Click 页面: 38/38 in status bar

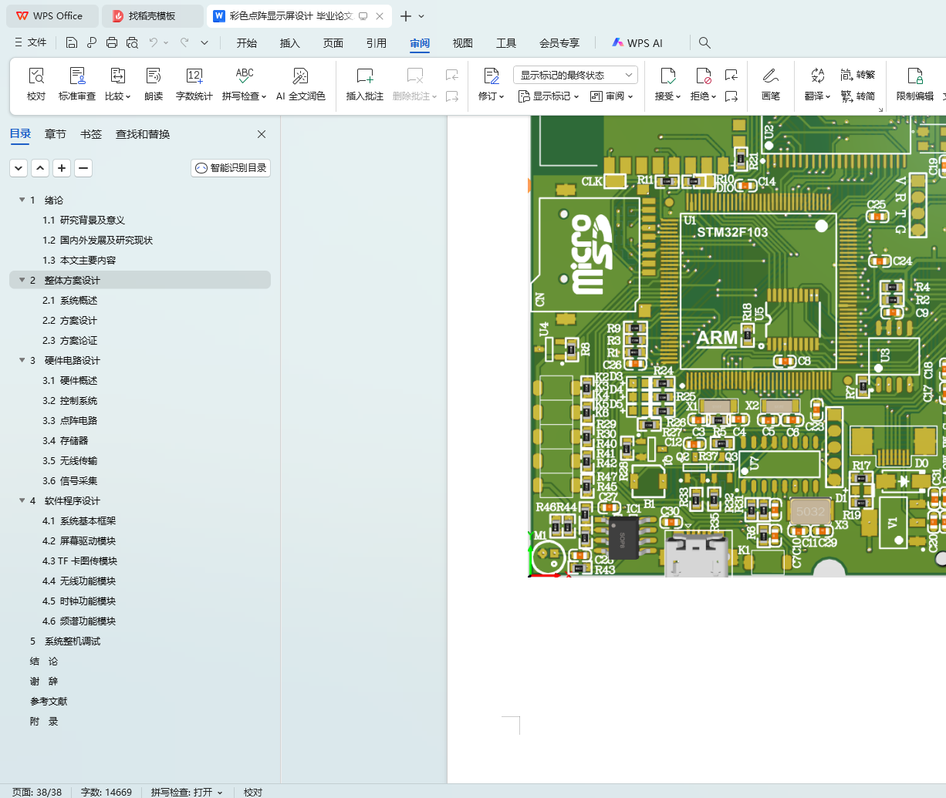pos(37,792)
